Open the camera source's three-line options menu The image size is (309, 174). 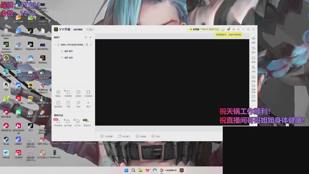click(x=87, y=44)
